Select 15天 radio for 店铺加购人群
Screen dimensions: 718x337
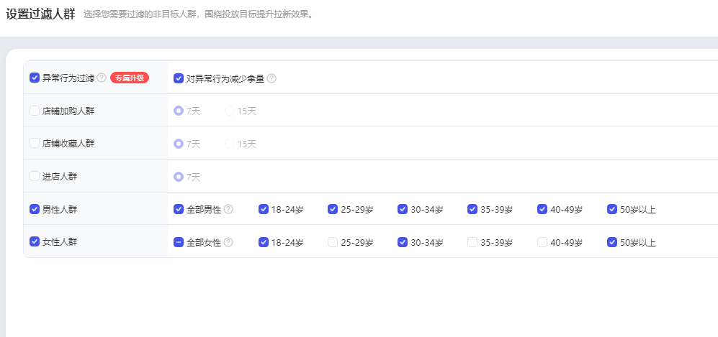click(x=230, y=111)
